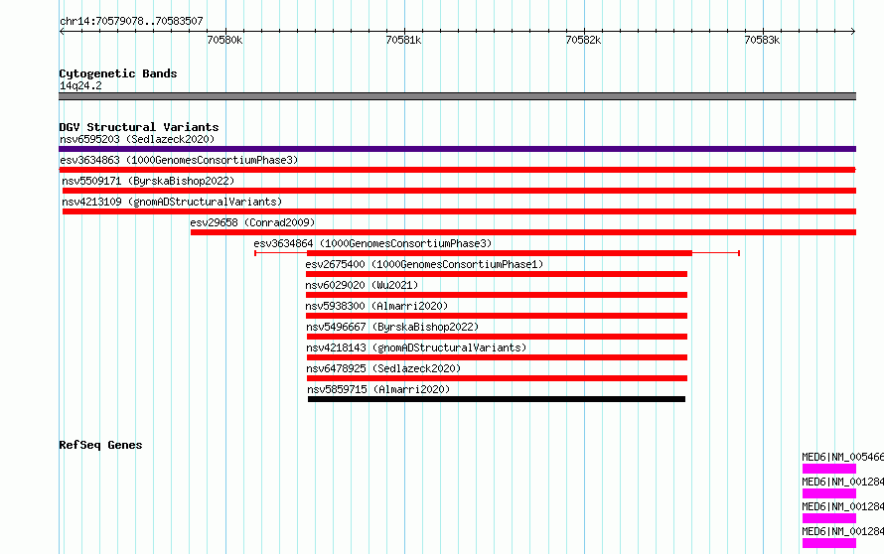Screen dimensions: 884x554
Task: Open nsv5859715 (Almarri2020) label
Action: pos(378,389)
